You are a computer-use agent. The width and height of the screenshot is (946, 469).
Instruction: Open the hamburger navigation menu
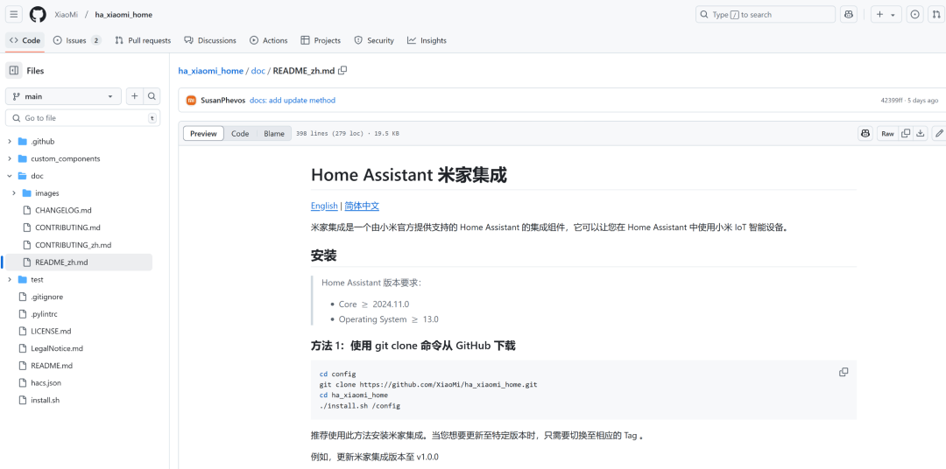[15, 15]
